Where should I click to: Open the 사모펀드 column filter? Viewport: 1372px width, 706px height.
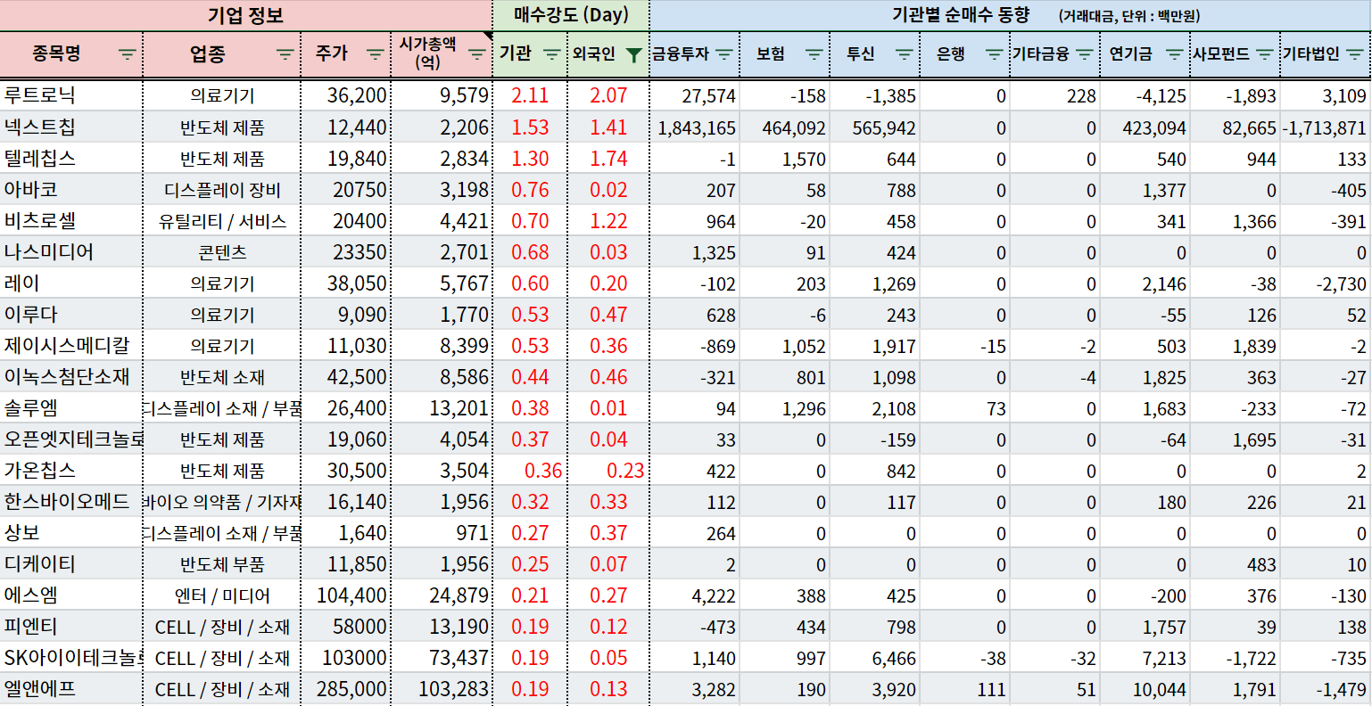(1264, 54)
